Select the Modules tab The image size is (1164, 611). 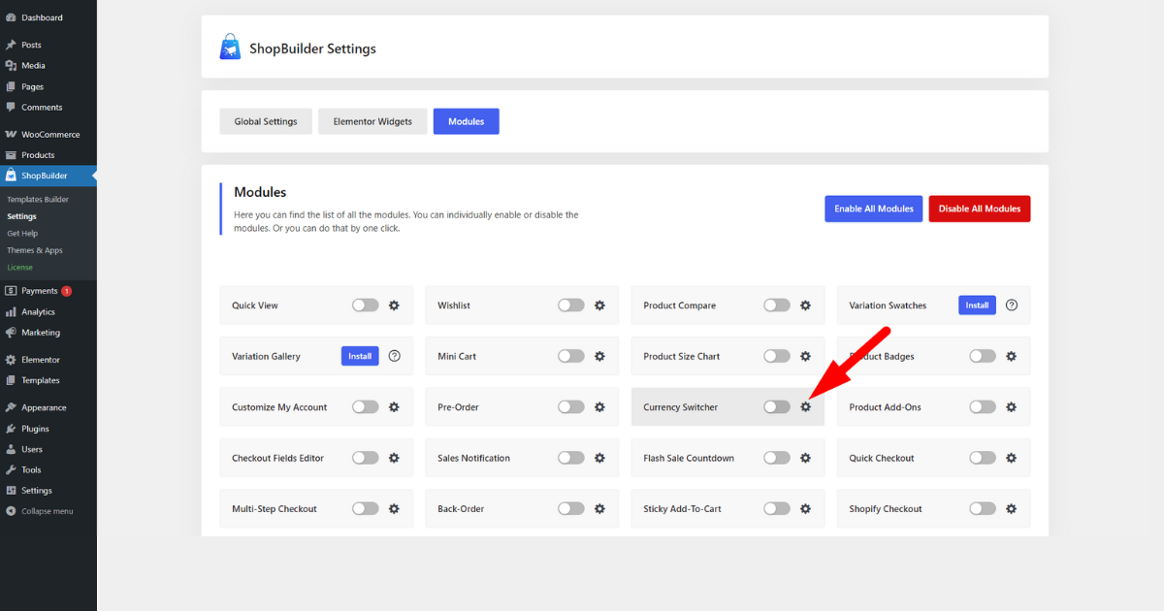[467, 121]
